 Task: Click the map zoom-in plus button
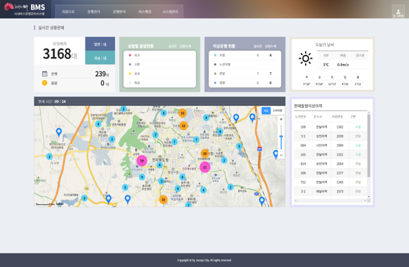[281, 120]
